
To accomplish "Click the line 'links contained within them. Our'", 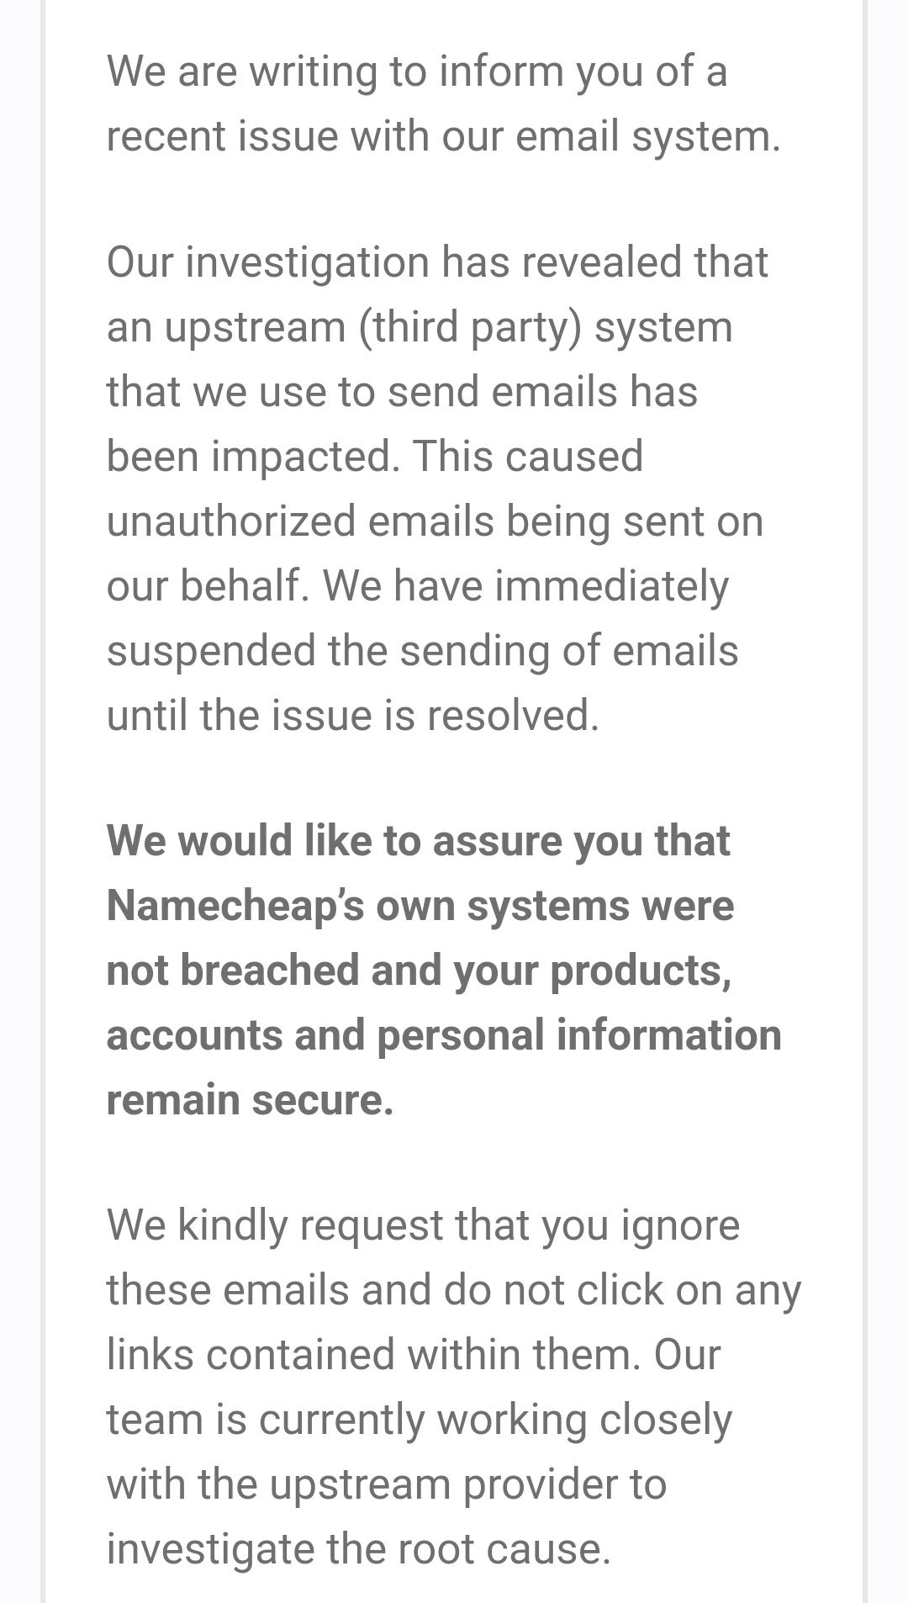I will click(414, 1355).
